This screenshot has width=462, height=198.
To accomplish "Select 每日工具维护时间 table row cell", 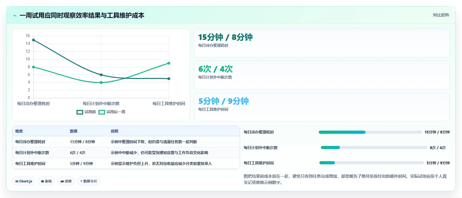I will (30, 164).
